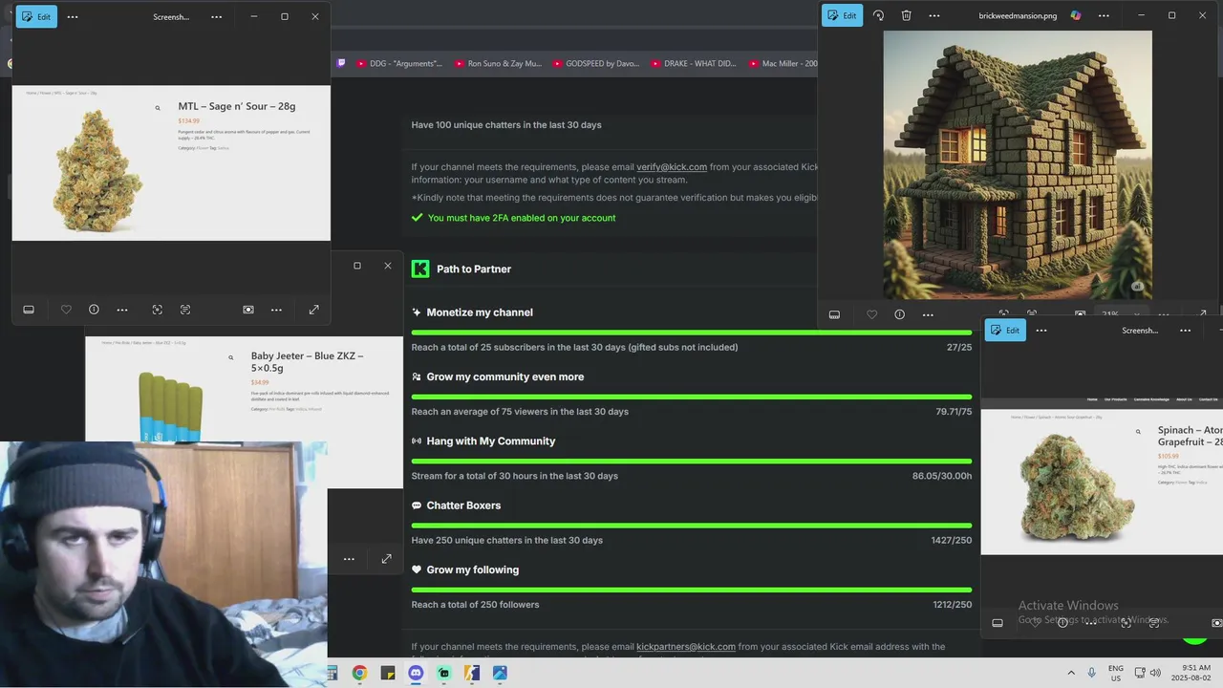Open ellipsis menu next to Spinach window Edit

(1041, 330)
